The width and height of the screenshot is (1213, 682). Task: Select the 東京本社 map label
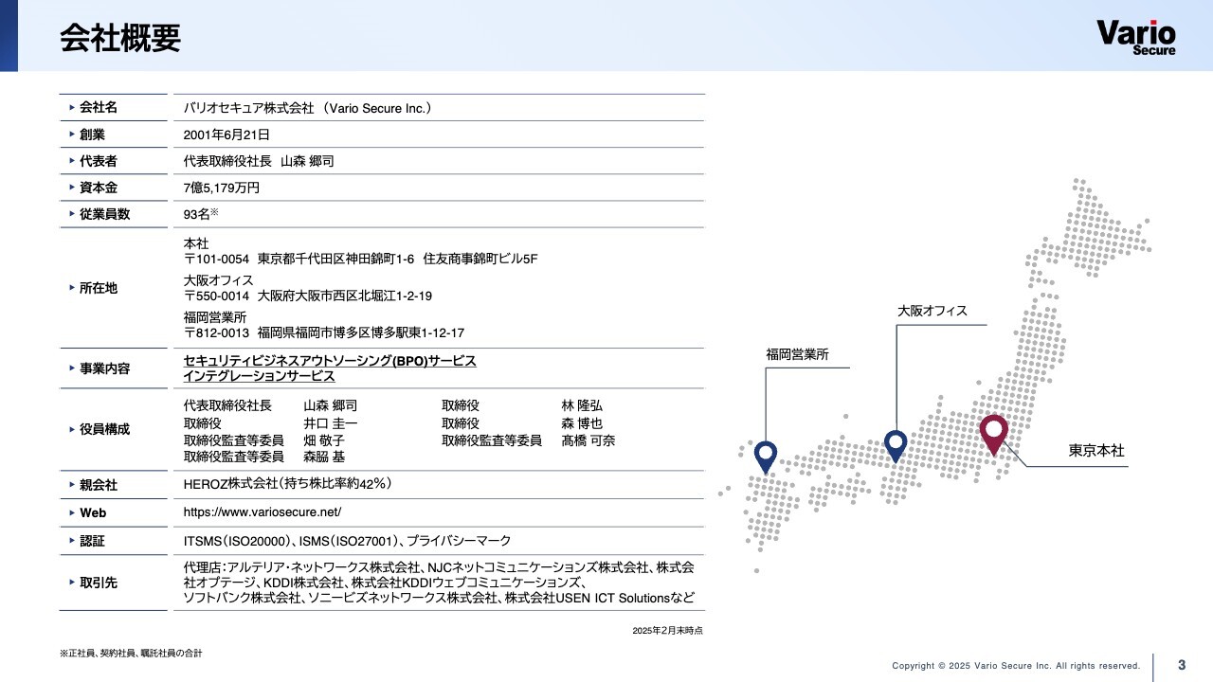[x=1096, y=451]
